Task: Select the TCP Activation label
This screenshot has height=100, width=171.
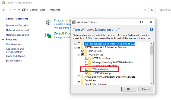Action: (x=100, y=69)
